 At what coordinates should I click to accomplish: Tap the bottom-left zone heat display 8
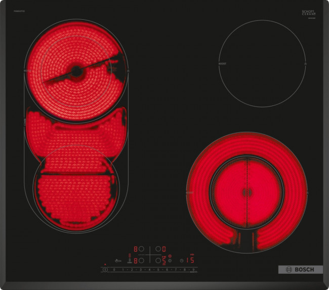click(x=135, y=261)
